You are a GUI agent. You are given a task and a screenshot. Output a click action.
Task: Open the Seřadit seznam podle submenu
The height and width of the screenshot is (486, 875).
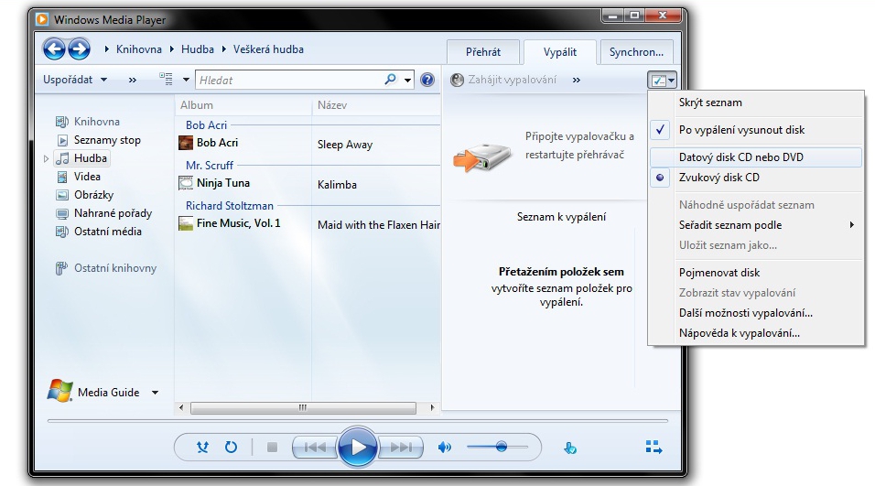pos(756,225)
